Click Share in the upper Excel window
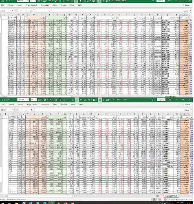 click(185, 5)
